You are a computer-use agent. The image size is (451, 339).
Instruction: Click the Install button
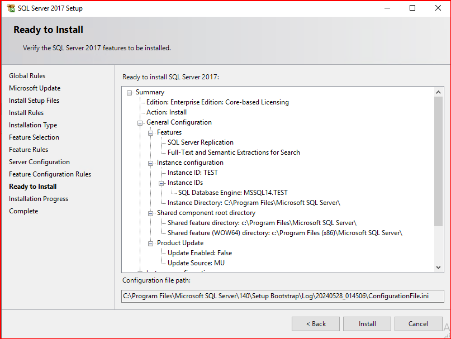[x=367, y=324]
